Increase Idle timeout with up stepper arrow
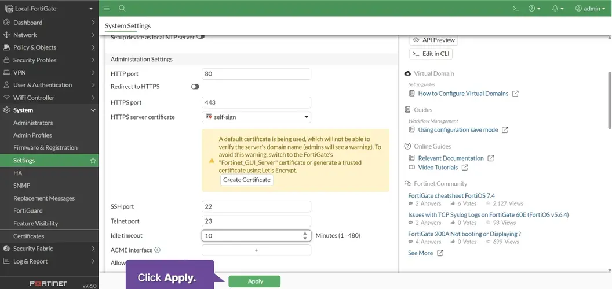Screen dimensions: 612x289 (x=305, y=234)
